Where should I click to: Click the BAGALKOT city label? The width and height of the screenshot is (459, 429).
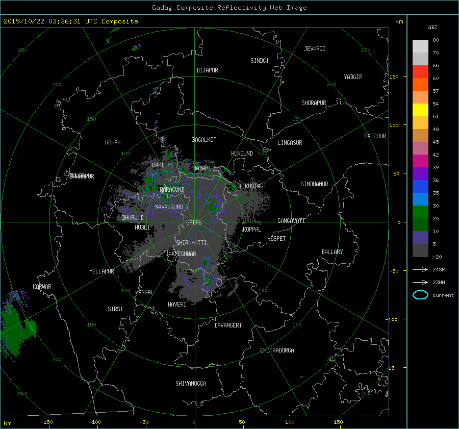click(204, 140)
